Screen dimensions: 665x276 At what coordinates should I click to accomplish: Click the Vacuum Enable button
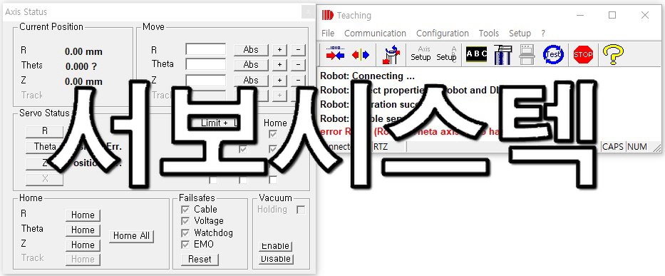[276, 246]
